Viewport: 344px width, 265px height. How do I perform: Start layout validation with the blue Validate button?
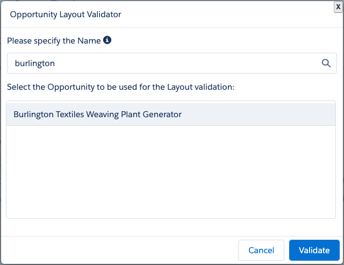(x=314, y=250)
